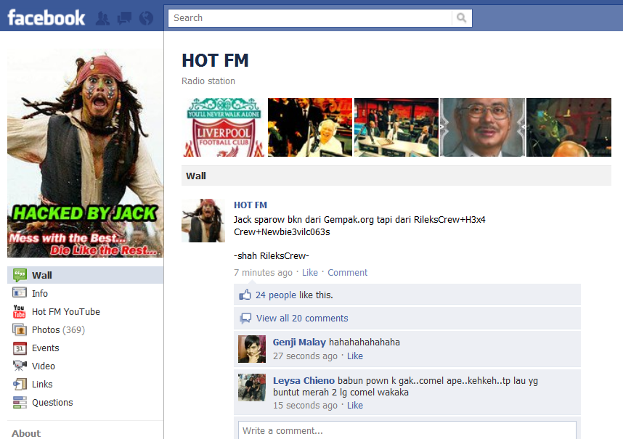Open the radio studio group photo

tap(396, 127)
